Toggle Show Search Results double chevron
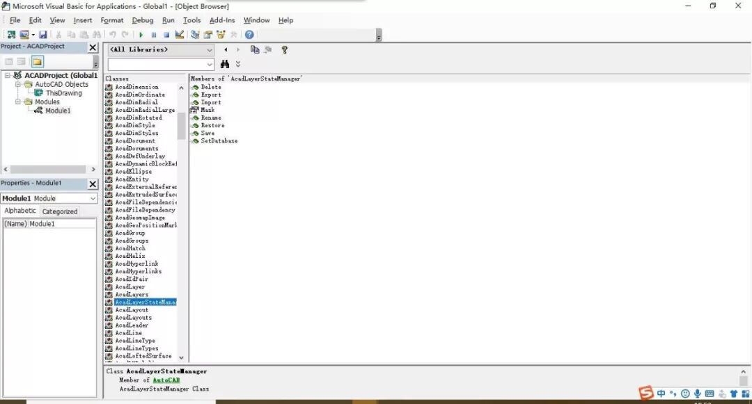The height and width of the screenshot is (404, 752). [x=238, y=64]
